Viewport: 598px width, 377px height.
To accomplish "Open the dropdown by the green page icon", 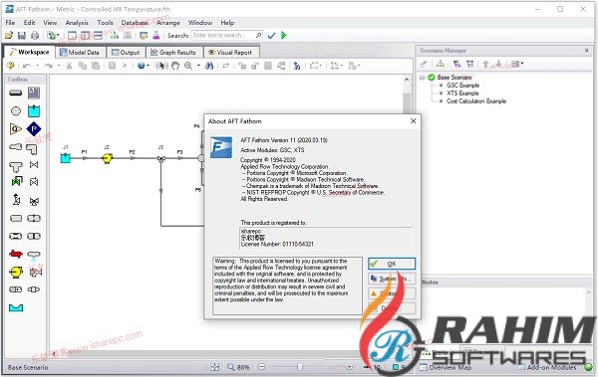I will 58,36.
